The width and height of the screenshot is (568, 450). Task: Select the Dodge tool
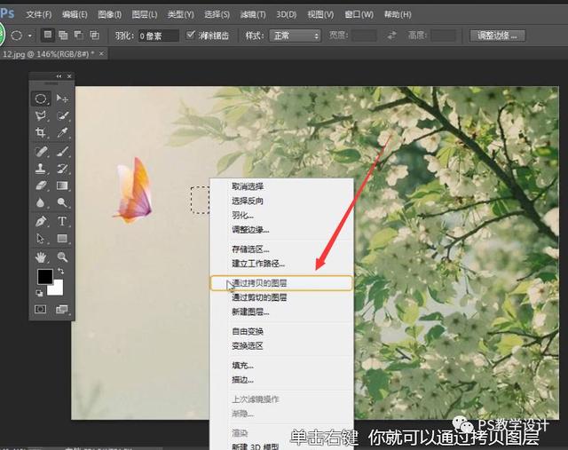tap(62, 202)
